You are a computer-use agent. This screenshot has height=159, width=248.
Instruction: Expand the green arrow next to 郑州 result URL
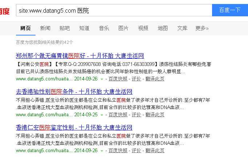(102, 79)
